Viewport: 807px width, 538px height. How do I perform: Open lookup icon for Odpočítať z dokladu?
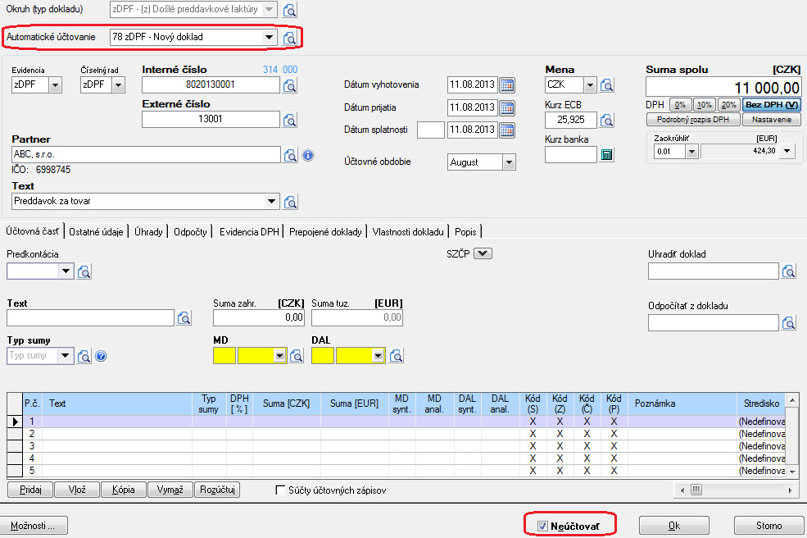point(788,322)
